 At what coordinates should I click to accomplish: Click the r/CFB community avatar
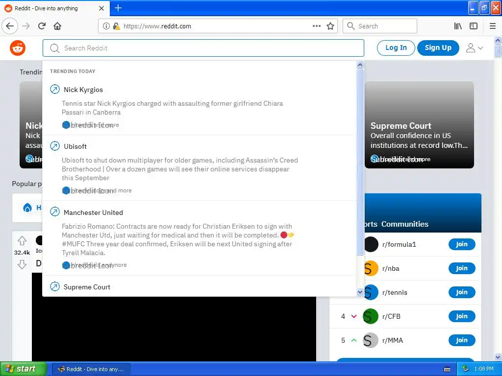tap(371, 316)
